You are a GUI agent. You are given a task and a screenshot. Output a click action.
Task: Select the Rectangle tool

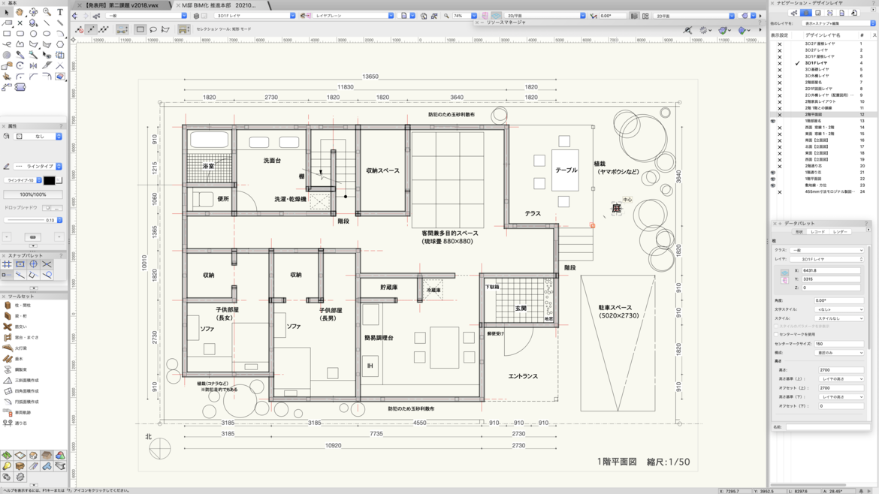(x=7, y=34)
